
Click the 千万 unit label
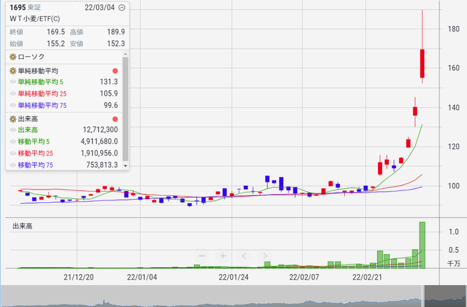click(454, 264)
